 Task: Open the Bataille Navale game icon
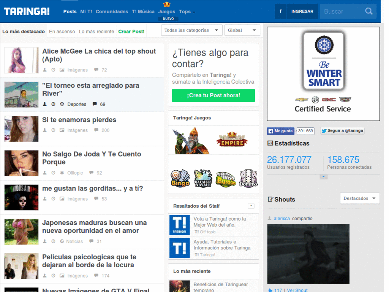(203, 178)
